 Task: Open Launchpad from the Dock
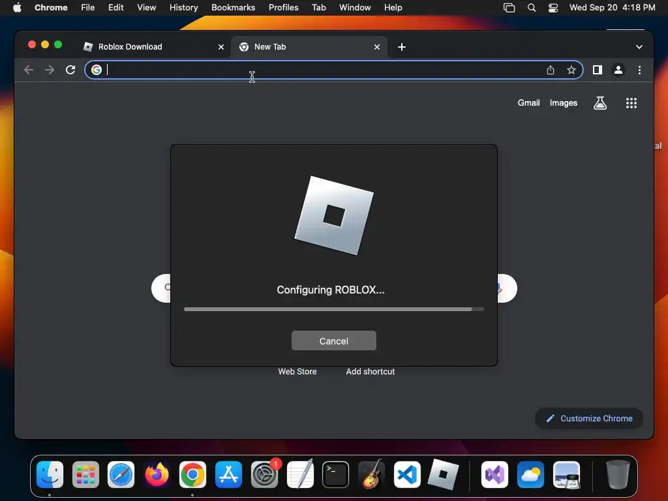coord(85,475)
